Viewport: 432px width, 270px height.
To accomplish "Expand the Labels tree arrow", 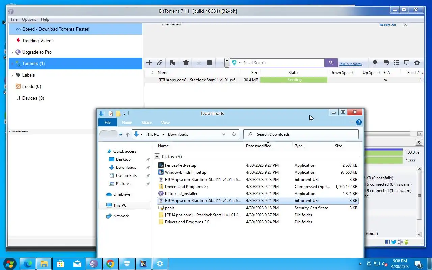I will point(12,75).
